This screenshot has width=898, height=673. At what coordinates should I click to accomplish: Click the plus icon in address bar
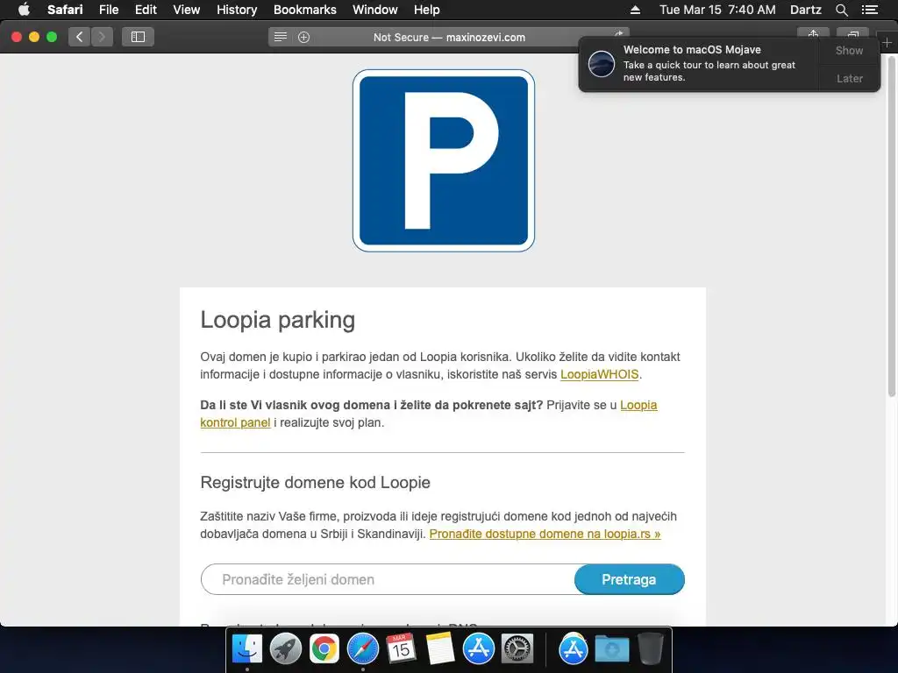click(304, 37)
